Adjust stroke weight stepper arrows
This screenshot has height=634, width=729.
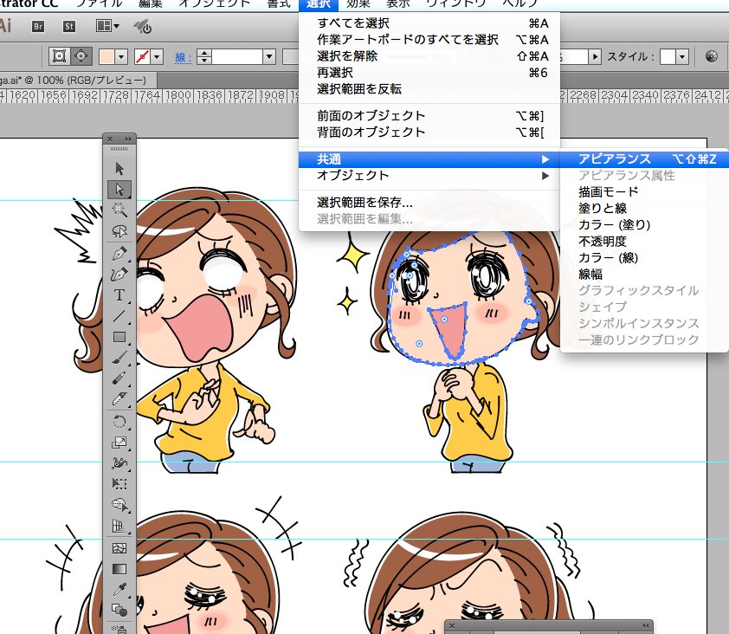coord(204,57)
